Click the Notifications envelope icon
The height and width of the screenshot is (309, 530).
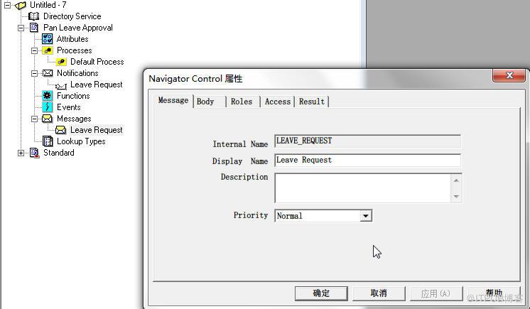pyautogui.click(x=48, y=73)
